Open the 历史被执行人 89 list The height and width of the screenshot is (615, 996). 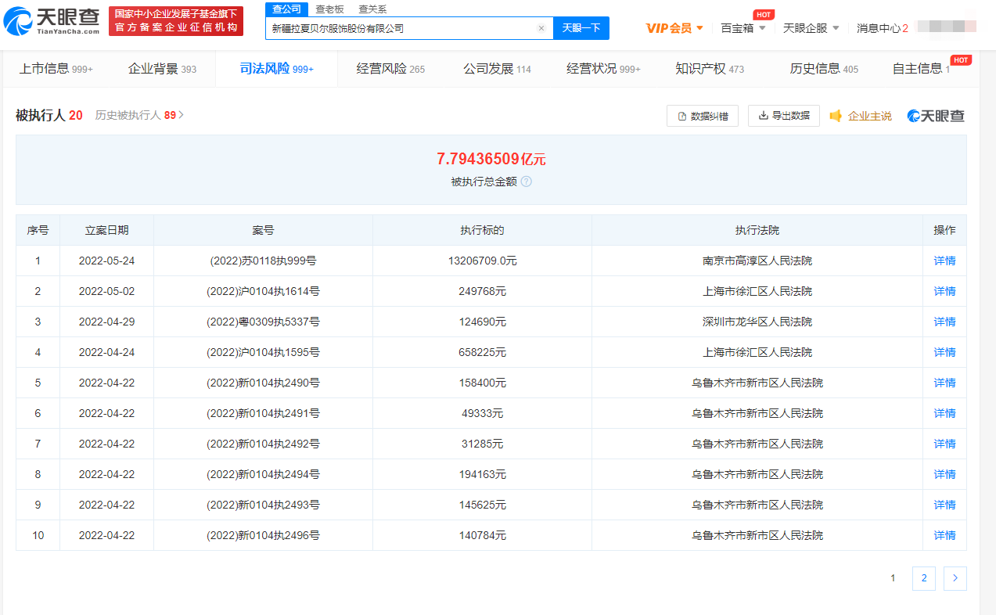pyautogui.click(x=139, y=115)
